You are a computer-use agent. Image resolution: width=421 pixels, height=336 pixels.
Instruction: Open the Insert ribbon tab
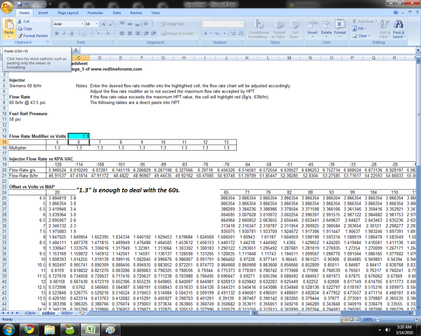[43, 13]
